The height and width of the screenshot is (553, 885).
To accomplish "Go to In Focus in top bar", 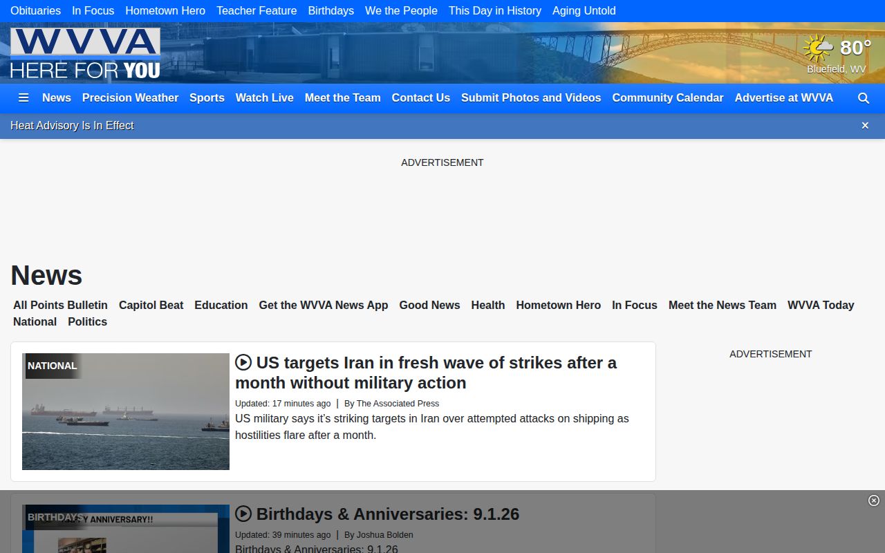I will (x=93, y=10).
